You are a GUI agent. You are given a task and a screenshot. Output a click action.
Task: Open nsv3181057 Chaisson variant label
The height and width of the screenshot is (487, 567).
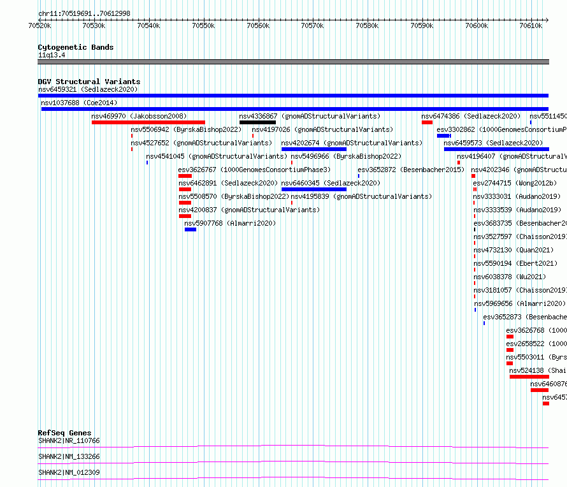tap(520, 290)
